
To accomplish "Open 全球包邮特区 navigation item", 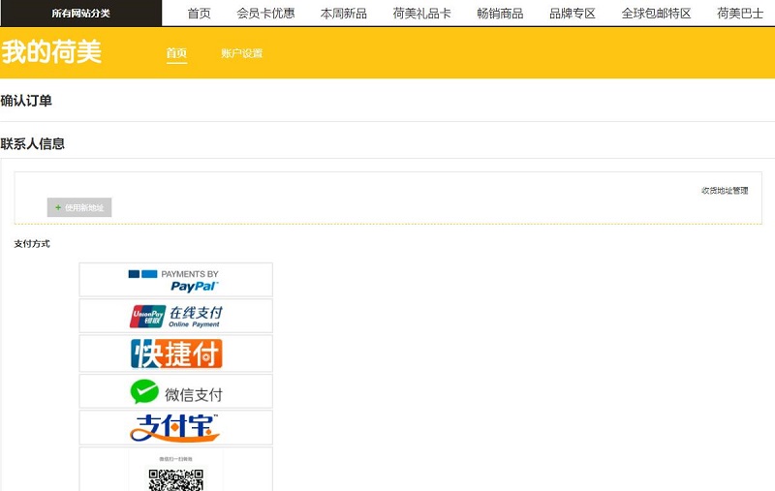I will [656, 14].
